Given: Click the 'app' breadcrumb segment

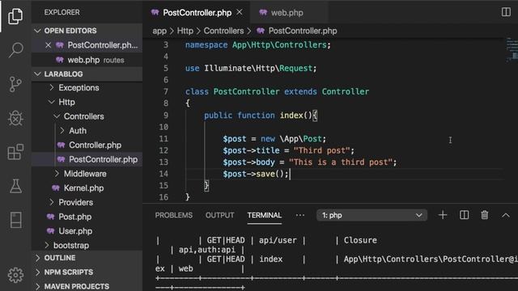Looking at the screenshot, I should coord(159,31).
